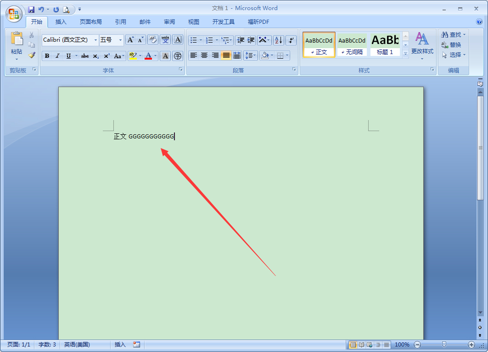Toggle center paragraph alignment
488x352 pixels.
204,55
